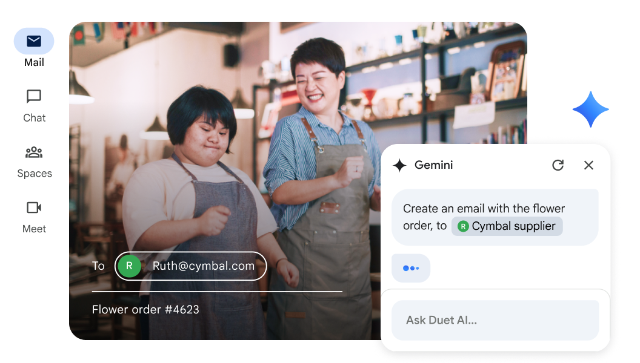This screenshot has height=363, width=640.
Task: Click the Gemini panel title text
Action: [x=434, y=165]
